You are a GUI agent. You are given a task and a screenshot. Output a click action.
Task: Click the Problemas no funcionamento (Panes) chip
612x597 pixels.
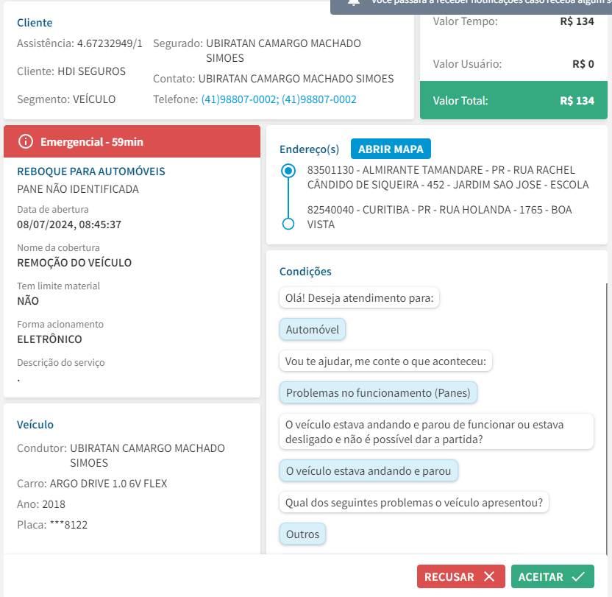coord(378,392)
